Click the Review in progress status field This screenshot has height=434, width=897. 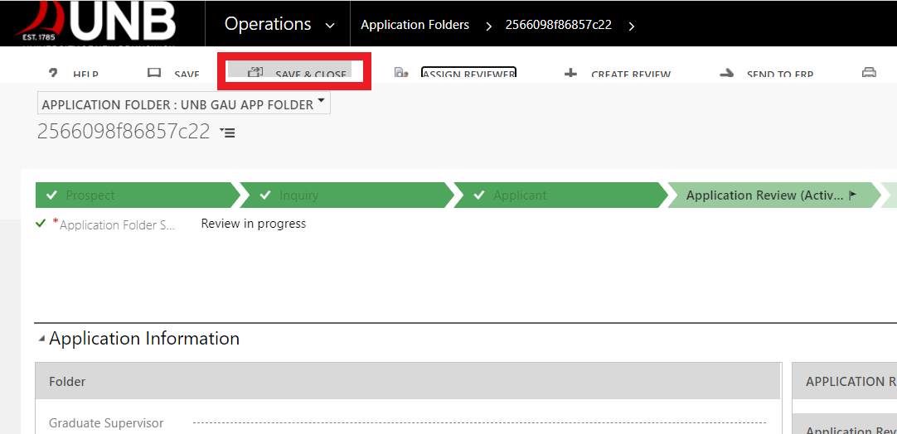click(254, 224)
